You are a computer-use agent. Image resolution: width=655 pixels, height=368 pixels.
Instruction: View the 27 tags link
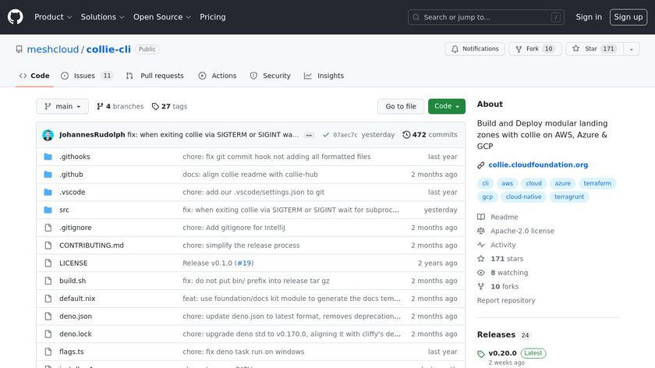click(x=170, y=107)
